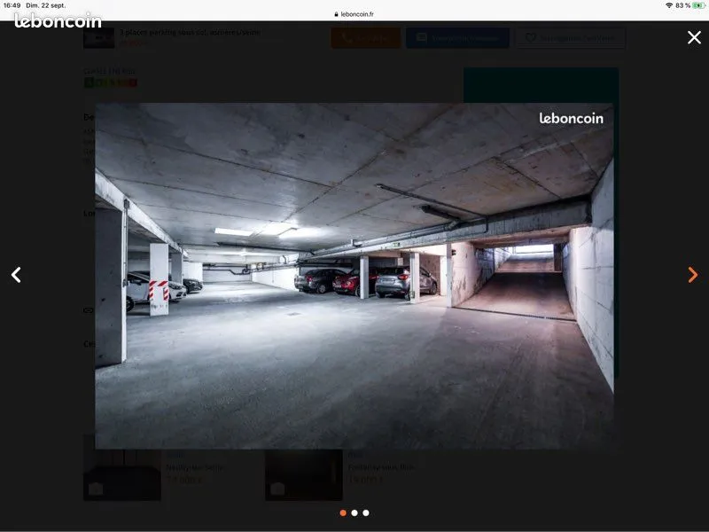Click the main parking garage photo
The height and width of the screenshot is (532, 709).
point(354,276)
